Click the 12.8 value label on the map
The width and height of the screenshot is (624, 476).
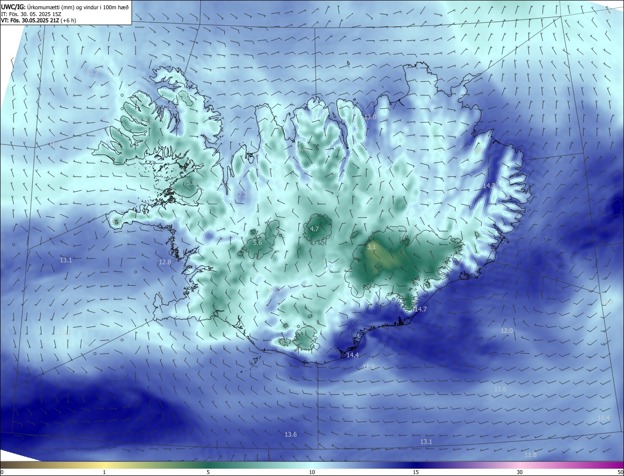(x=165, y=262)
